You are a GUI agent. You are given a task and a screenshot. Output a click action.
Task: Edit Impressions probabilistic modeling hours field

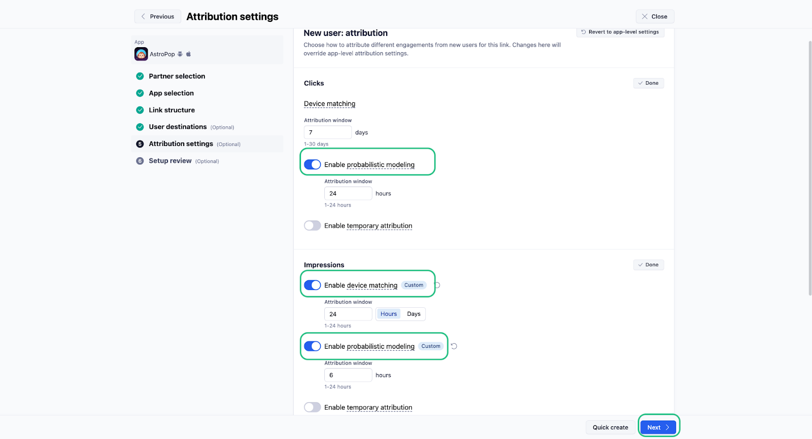click(348, 375)
